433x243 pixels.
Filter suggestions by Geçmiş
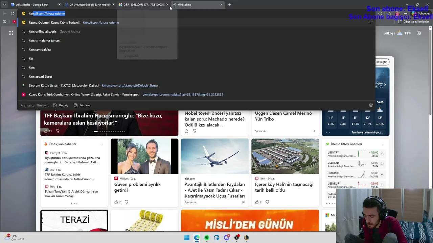pyautogui.click(x=61, y=105)
